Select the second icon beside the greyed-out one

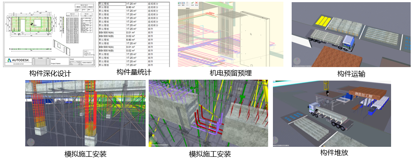(x=183, y=3)
